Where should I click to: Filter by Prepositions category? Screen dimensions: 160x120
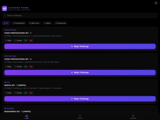[19, 23]
